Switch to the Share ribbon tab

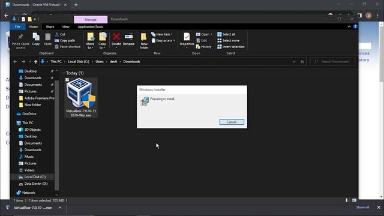[50, 26]
